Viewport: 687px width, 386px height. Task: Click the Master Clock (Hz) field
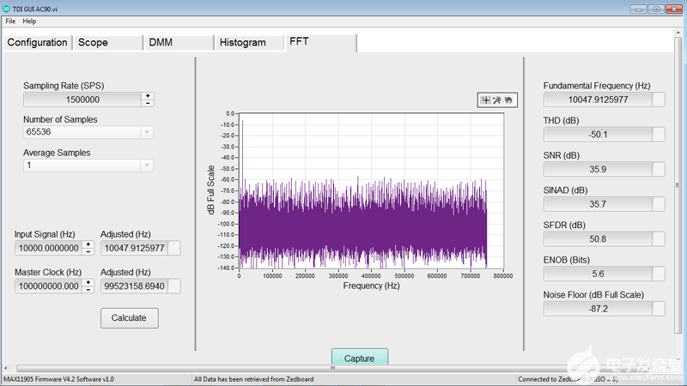(48, 286)
